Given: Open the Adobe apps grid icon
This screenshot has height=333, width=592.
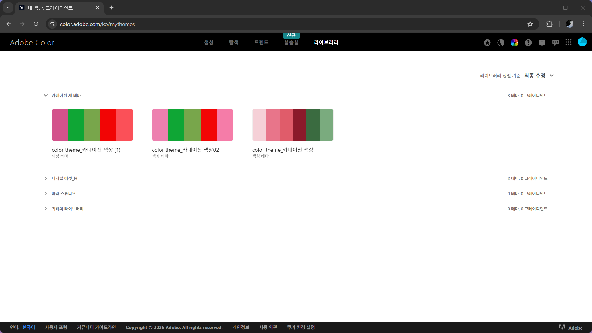Looking at the screenshot, I should click(568, 42).
